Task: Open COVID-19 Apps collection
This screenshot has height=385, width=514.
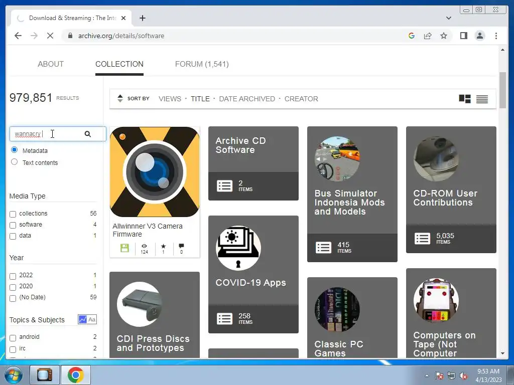Action: pyautogui.click(x=251, y=283)
